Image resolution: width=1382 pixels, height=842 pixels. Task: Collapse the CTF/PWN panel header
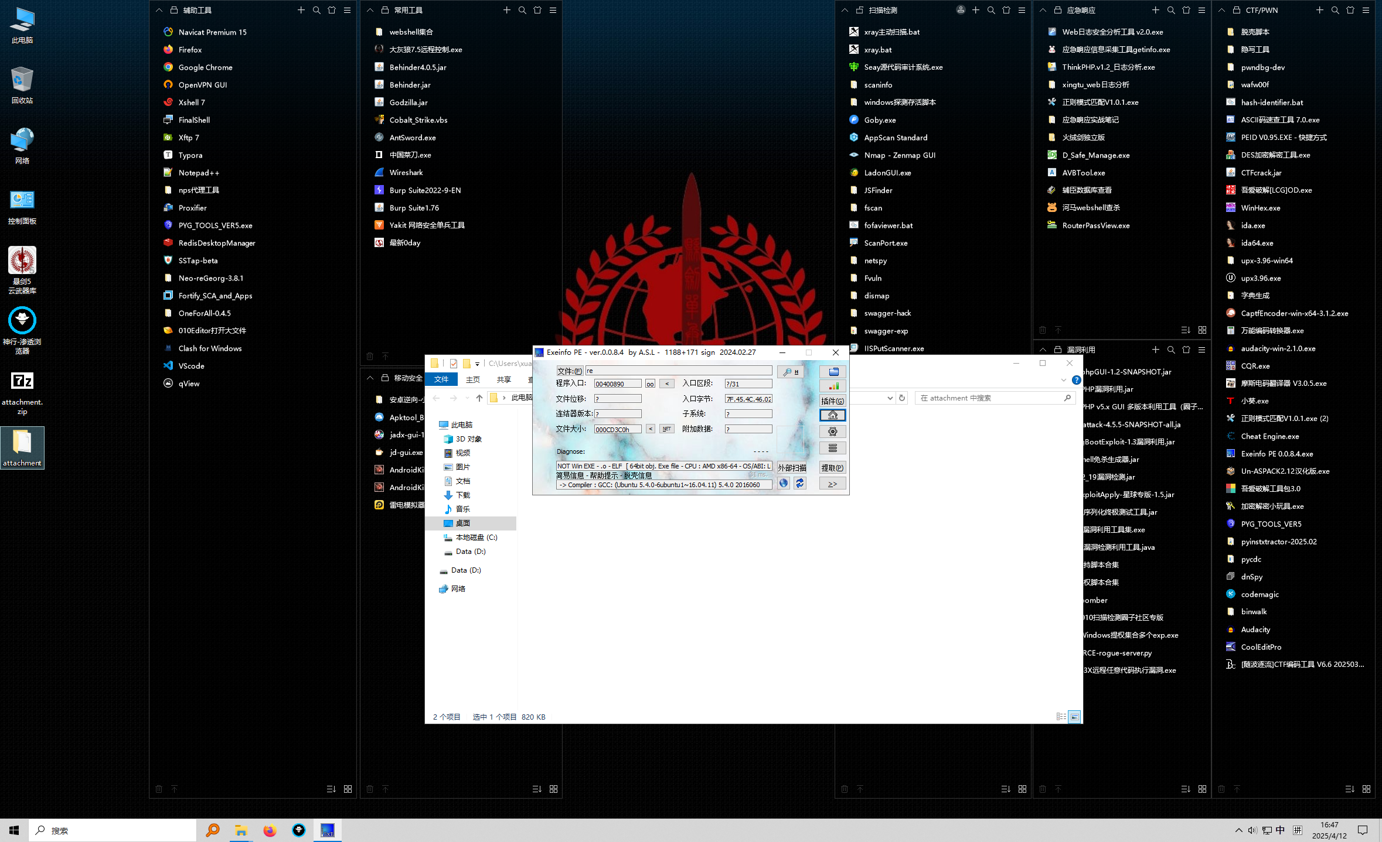click(1221, 10)
